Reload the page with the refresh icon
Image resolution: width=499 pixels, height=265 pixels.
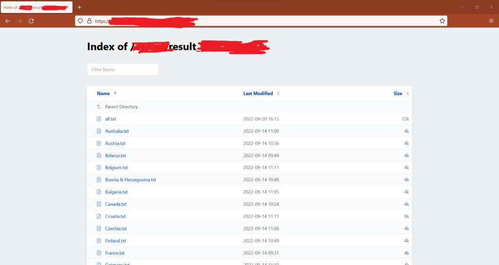(31, 21)
